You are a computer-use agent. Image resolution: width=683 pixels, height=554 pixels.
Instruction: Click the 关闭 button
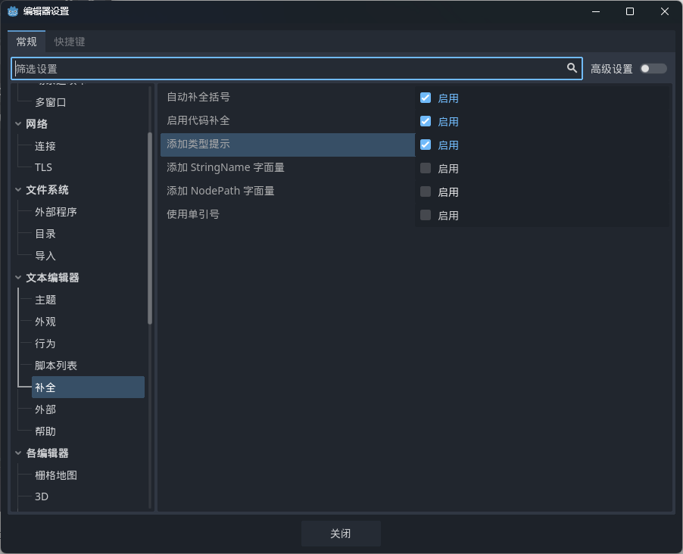[341, 534]
